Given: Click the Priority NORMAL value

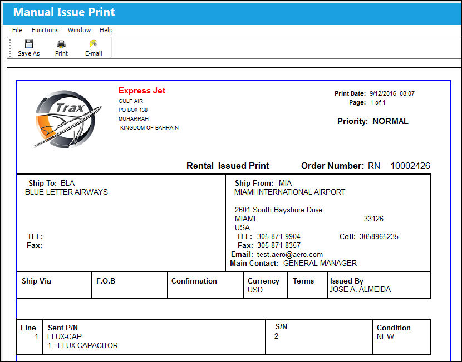Looking at the screenshot, I should pyautogui.click(x=390, y=121).
